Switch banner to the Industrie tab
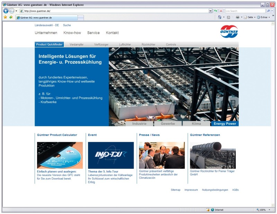Image resolution: width=277 pixels, height=214 pixels. click(x=140, y=124)
